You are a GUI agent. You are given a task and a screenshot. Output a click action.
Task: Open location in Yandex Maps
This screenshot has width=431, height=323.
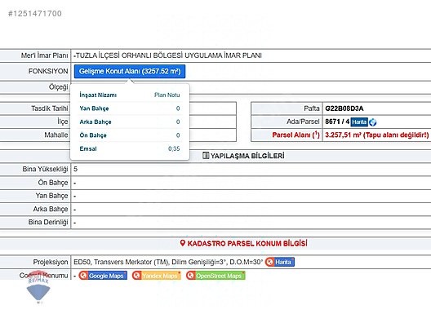(157, 276)
